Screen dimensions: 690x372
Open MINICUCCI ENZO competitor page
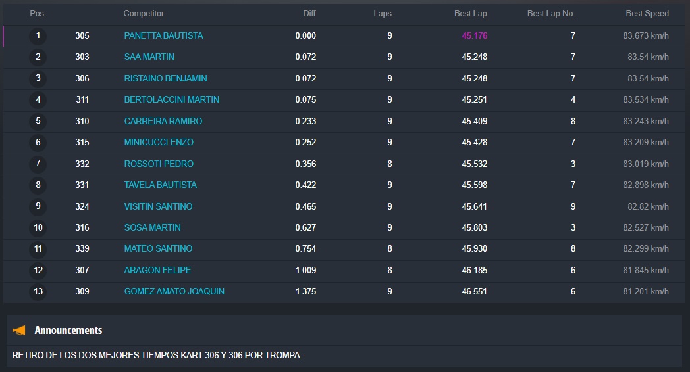159,143
